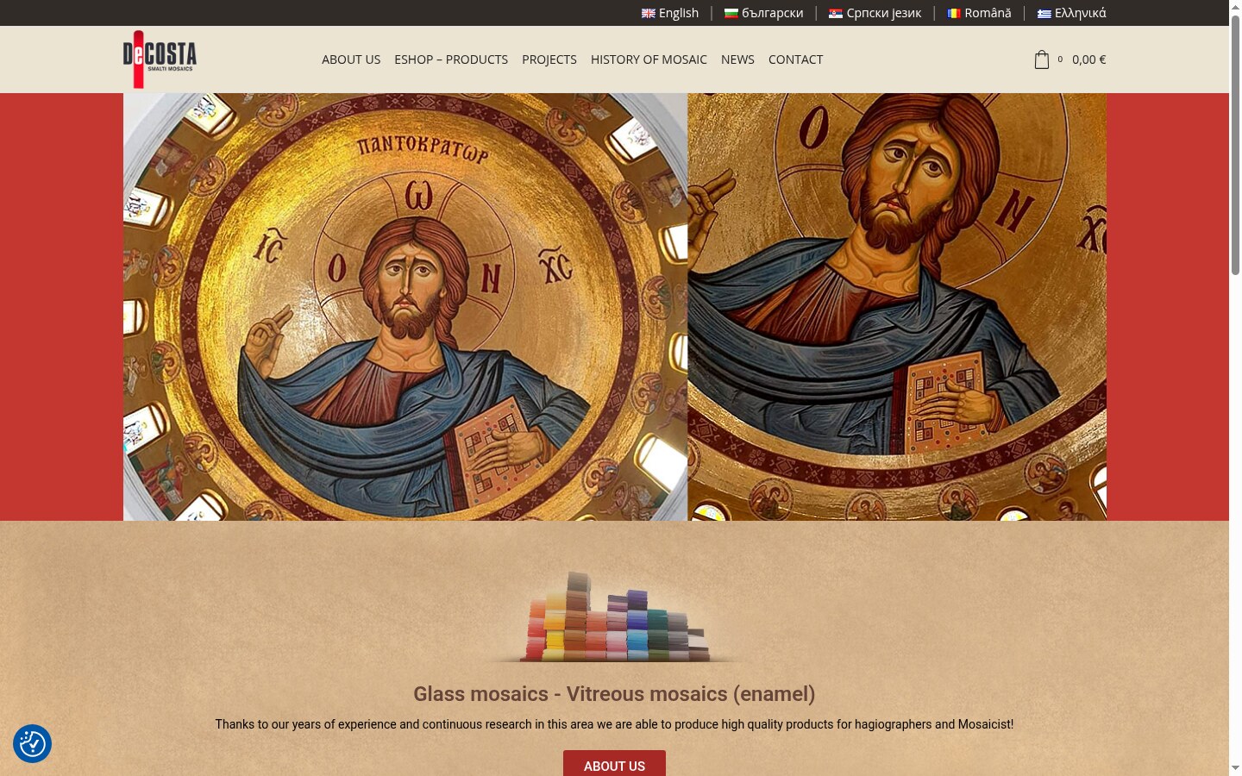
Task: Click the close-up Christ mosaic image
Action: pyautogui.click(x=897, y=307)
